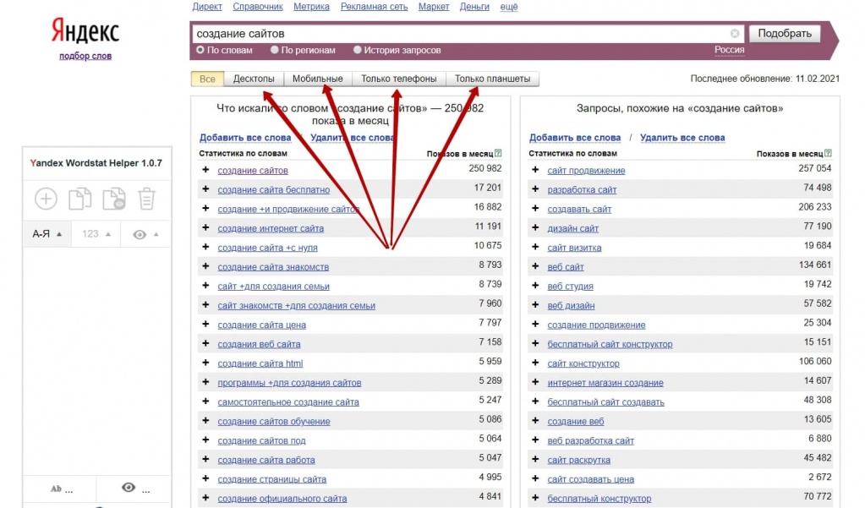
Task: Switch to the 'Десктопы' tab
Action: tap(254, 79)
